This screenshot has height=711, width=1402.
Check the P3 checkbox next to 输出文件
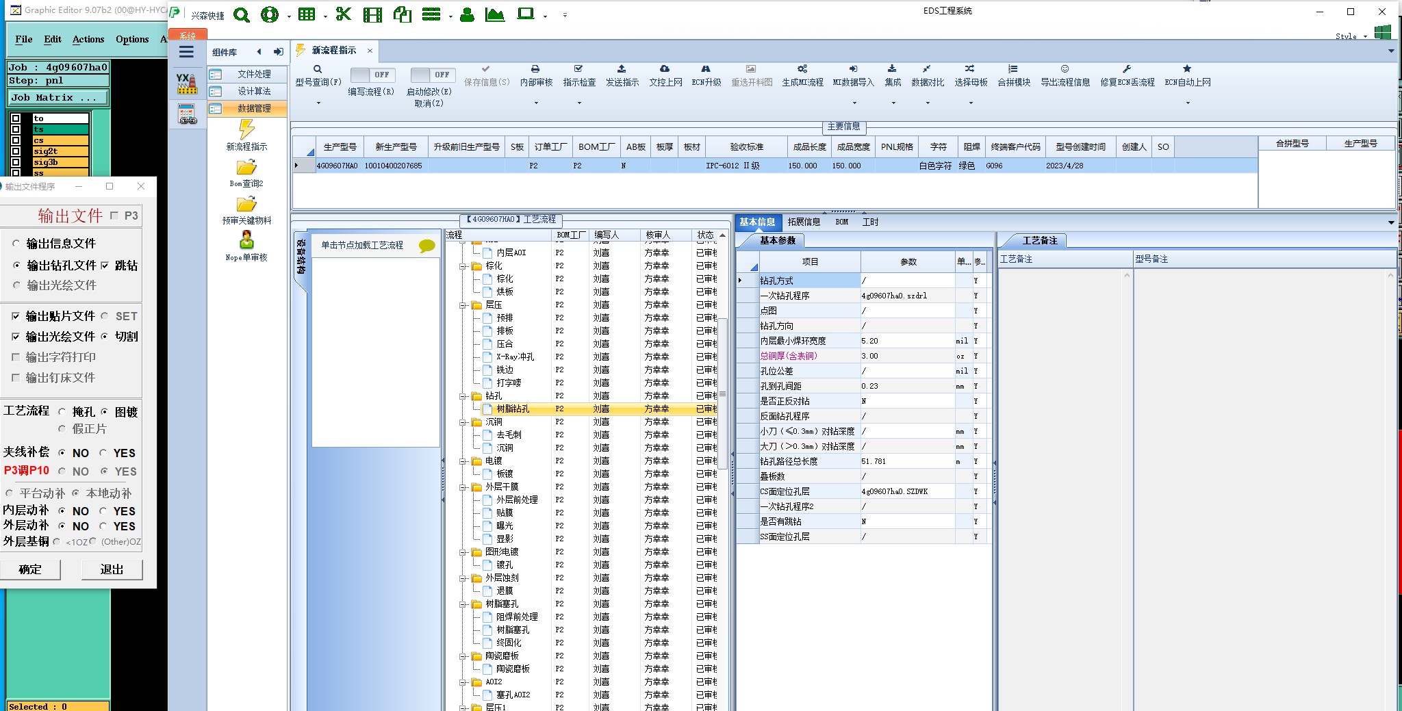coord(114,216)
